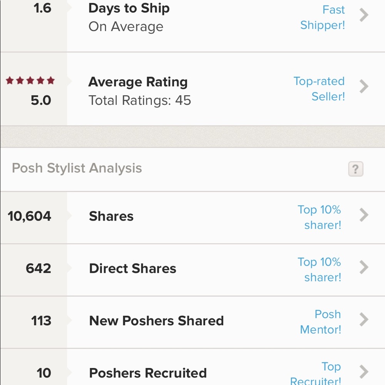Tap the Top-rated Seller! link
Screen dimensions: 385x385
pyautogui.click(x=319, y=89)
